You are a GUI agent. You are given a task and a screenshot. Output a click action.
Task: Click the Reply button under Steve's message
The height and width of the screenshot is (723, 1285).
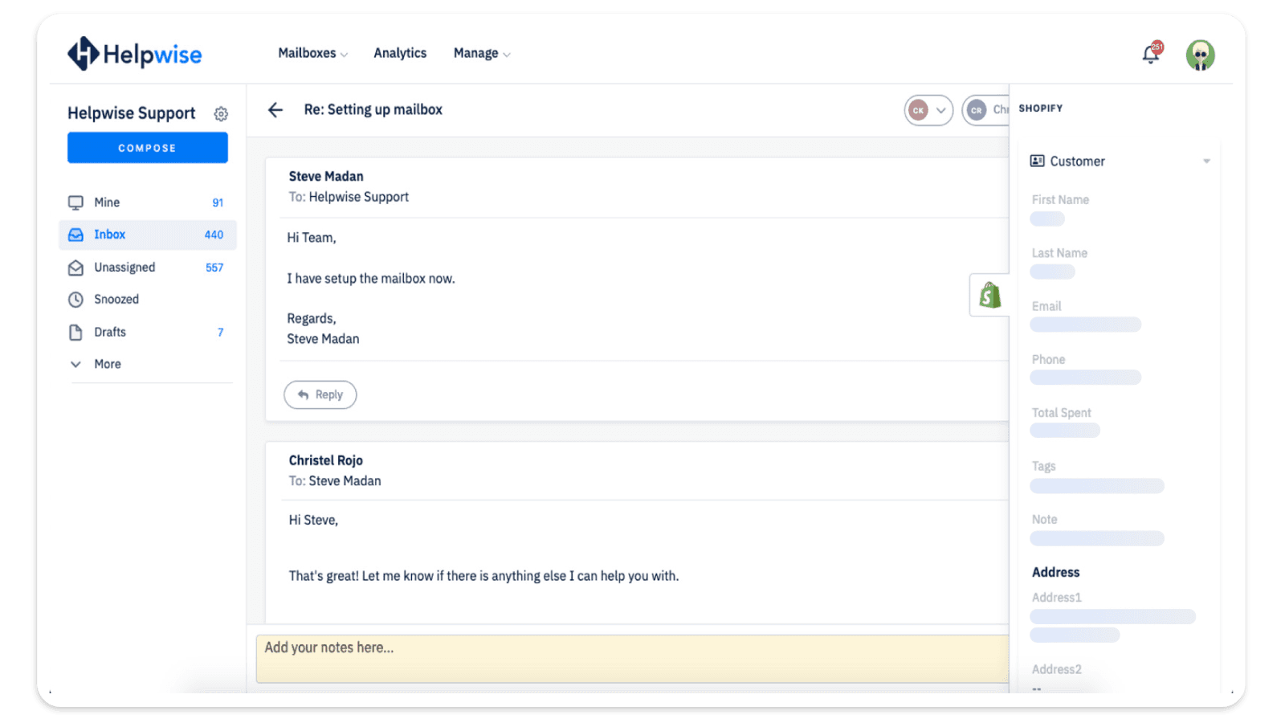click(x=320, y=394)
